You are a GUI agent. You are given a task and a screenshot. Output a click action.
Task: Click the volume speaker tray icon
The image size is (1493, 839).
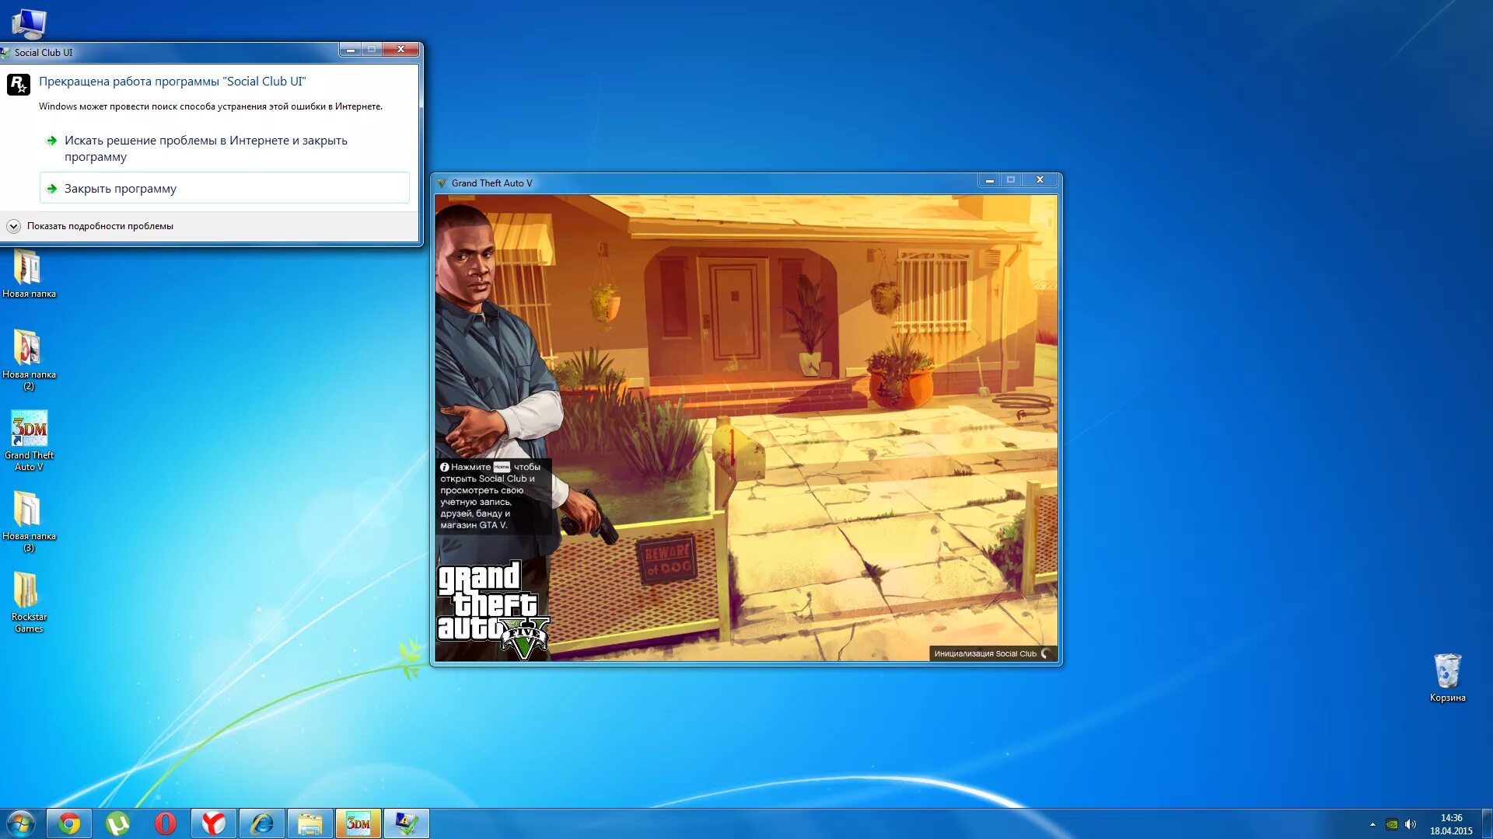[1411, 824]
